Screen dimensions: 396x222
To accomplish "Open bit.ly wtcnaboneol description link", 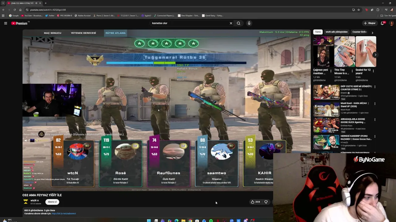I will (64, 213).
